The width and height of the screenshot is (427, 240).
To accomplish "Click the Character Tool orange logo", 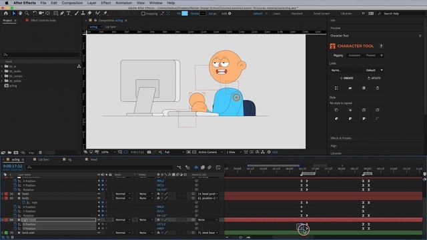I will point(332,46).
